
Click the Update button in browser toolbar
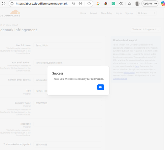point(150,4)
